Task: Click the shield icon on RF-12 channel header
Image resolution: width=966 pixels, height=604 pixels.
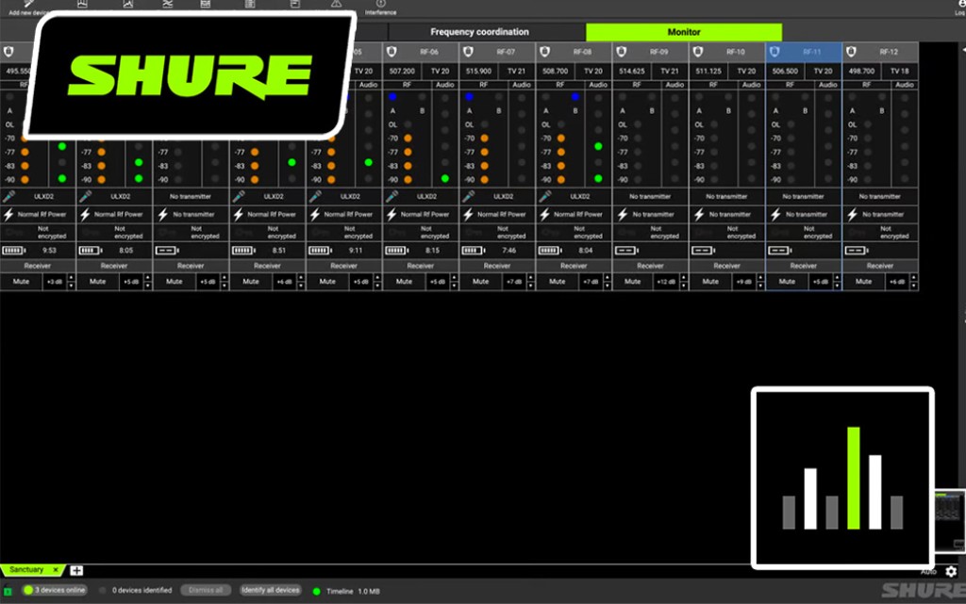Action: tap(851, 52)
